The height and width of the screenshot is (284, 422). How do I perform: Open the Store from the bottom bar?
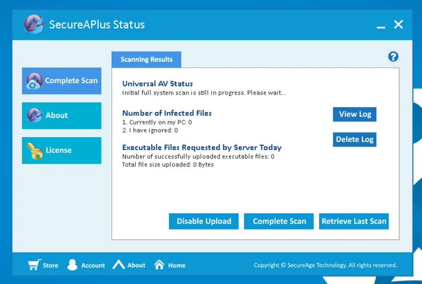pos(43,265)
